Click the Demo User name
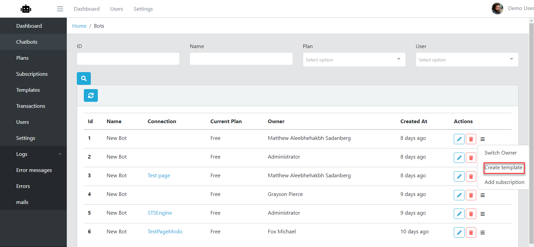The image size is (534, 247). [521, 8]
